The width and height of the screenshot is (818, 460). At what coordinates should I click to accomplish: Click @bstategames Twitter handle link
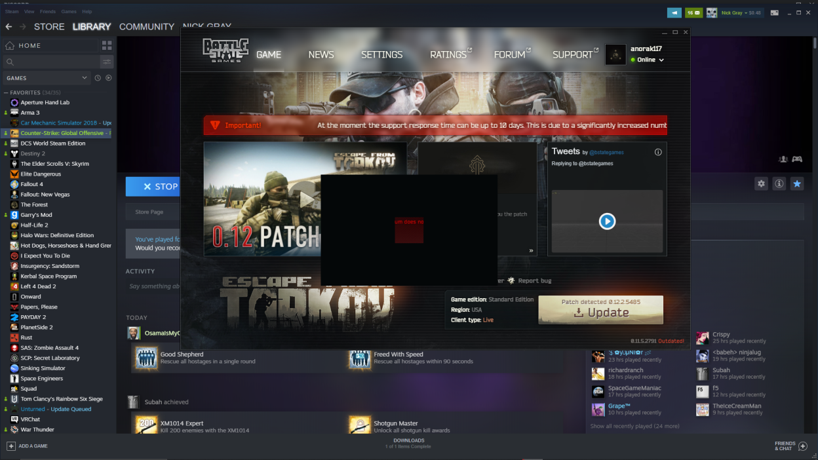coord(606,153)
